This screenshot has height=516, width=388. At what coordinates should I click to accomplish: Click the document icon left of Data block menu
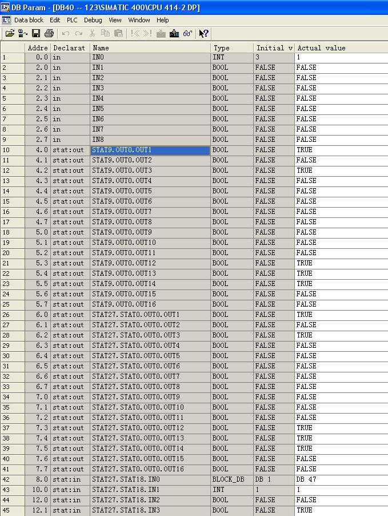click(x=6, y=20)
